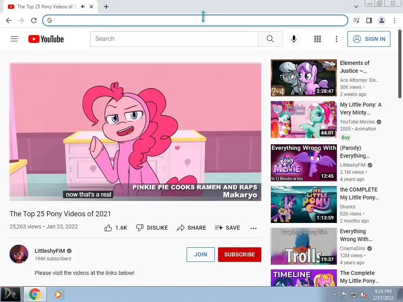Open LittleshyFiM channel avatar
Screen dimensions: 403x302
pos(19,254)
